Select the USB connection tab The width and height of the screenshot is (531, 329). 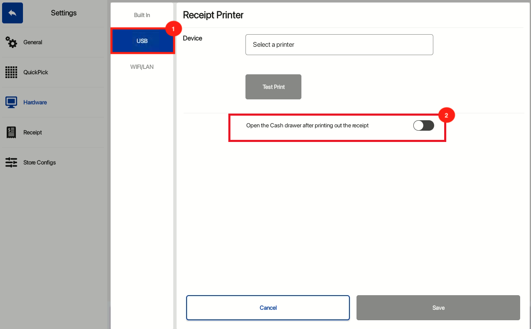(142, 41)
